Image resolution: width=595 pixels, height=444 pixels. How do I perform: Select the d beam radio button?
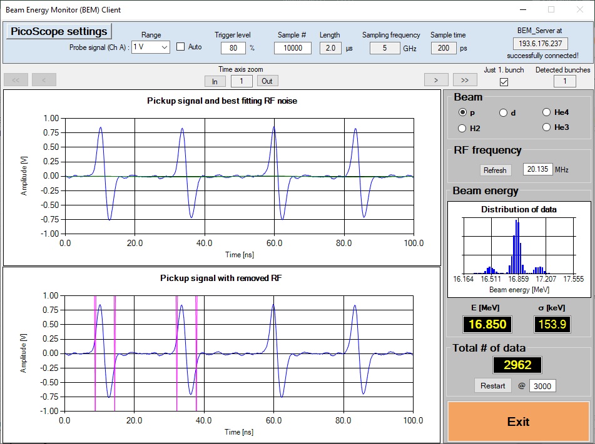pyautogui.click(x=504, y=113)
